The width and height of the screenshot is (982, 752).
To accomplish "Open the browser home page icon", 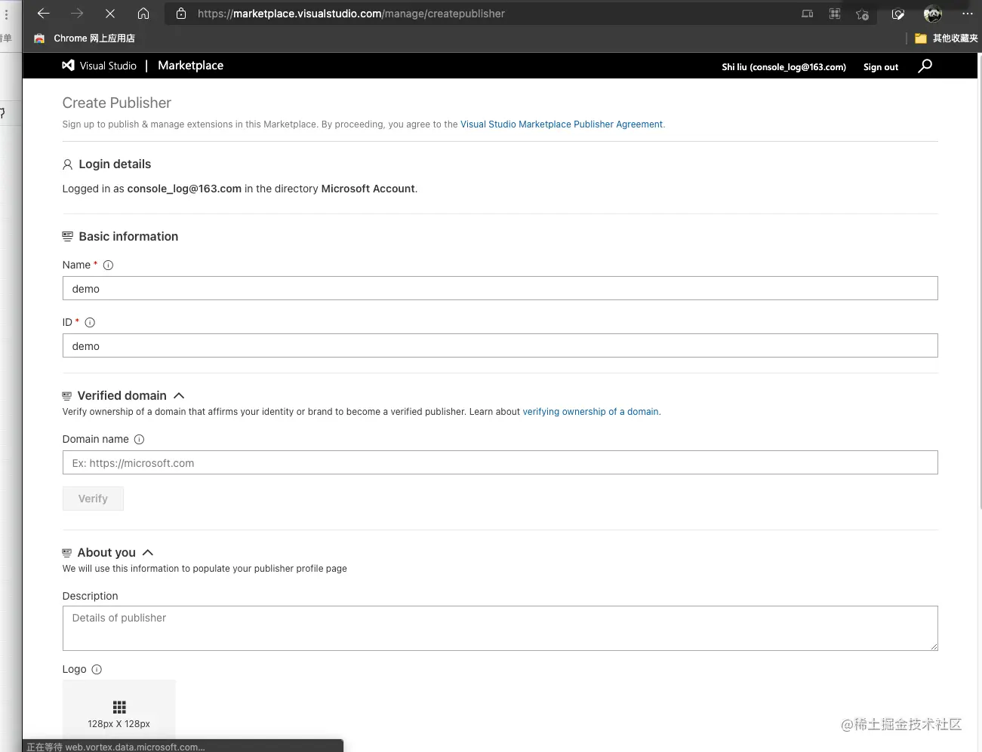I will [x=143, y=14].
